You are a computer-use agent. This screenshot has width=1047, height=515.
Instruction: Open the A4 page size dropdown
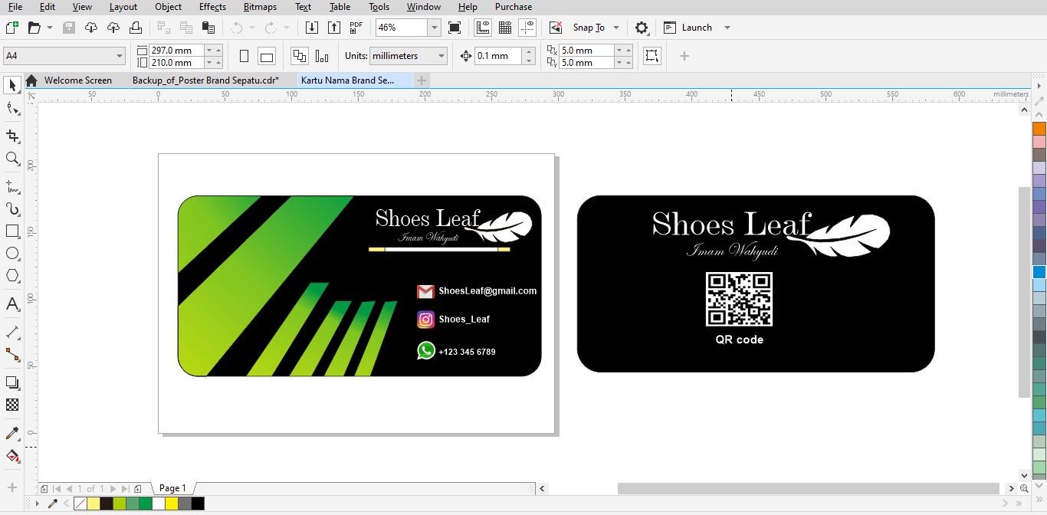(120, 55)
